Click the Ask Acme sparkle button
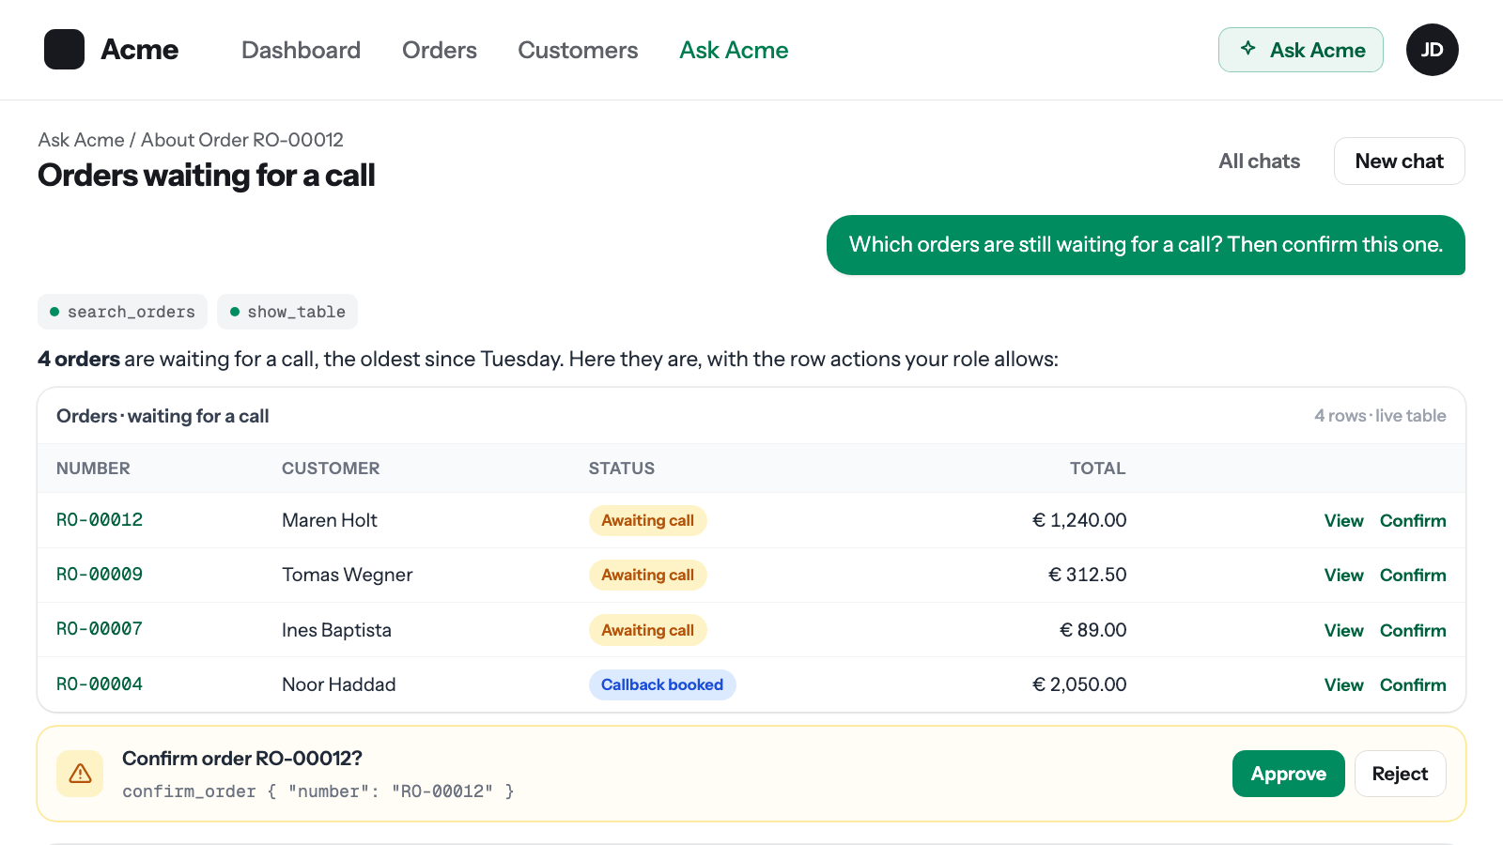 click(x=1300, y=50)
